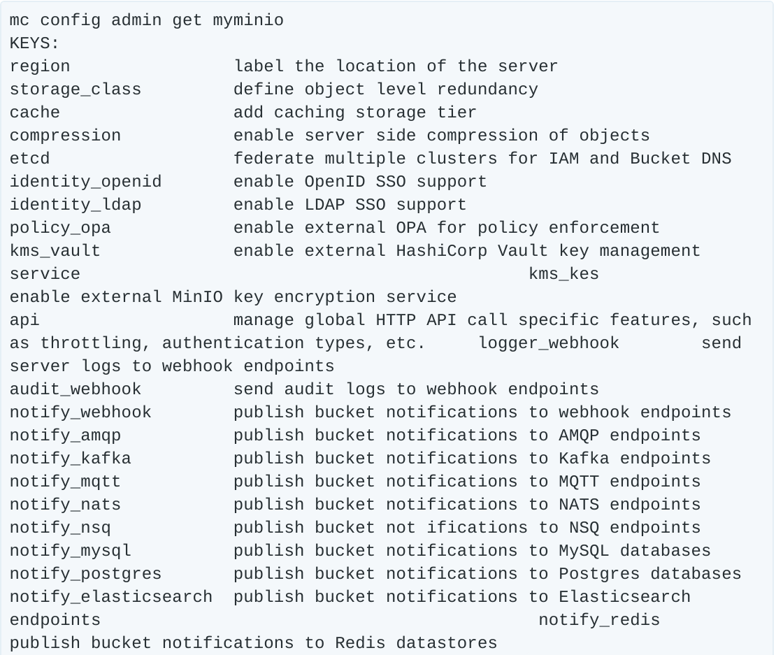This screenshot has height=655, width=776.
Task: Click the 'identity_openid' key
Action: (85, 182)
